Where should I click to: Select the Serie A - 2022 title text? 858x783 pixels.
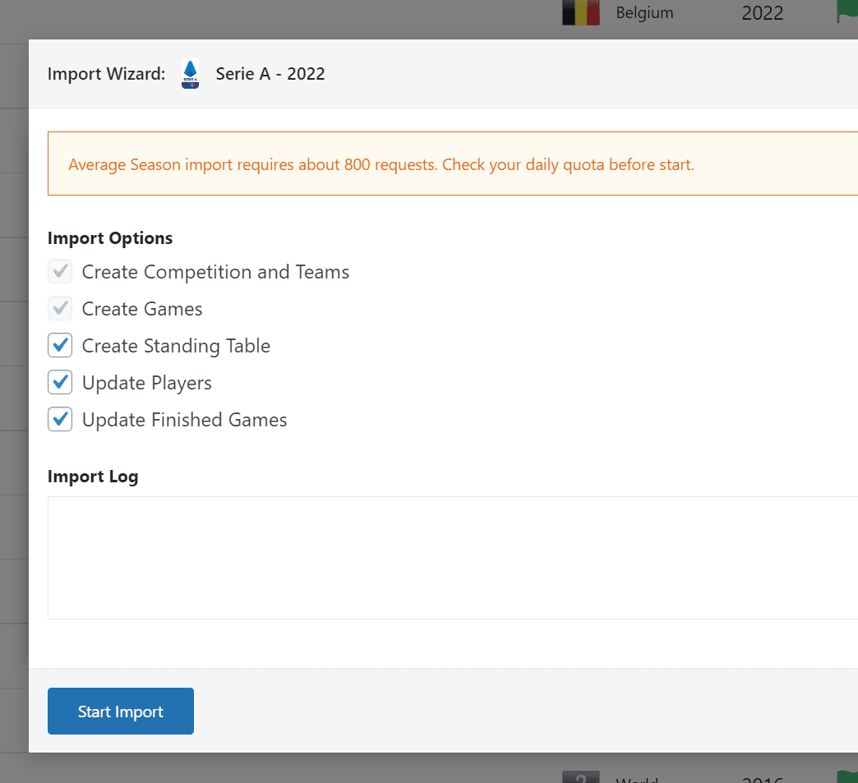pyautogui.click(x=270, y=73)
